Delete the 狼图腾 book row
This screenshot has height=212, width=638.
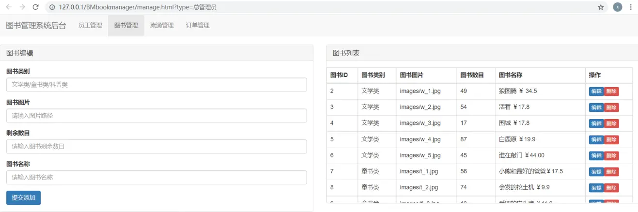pyautogui.click(x=611, y=91)
